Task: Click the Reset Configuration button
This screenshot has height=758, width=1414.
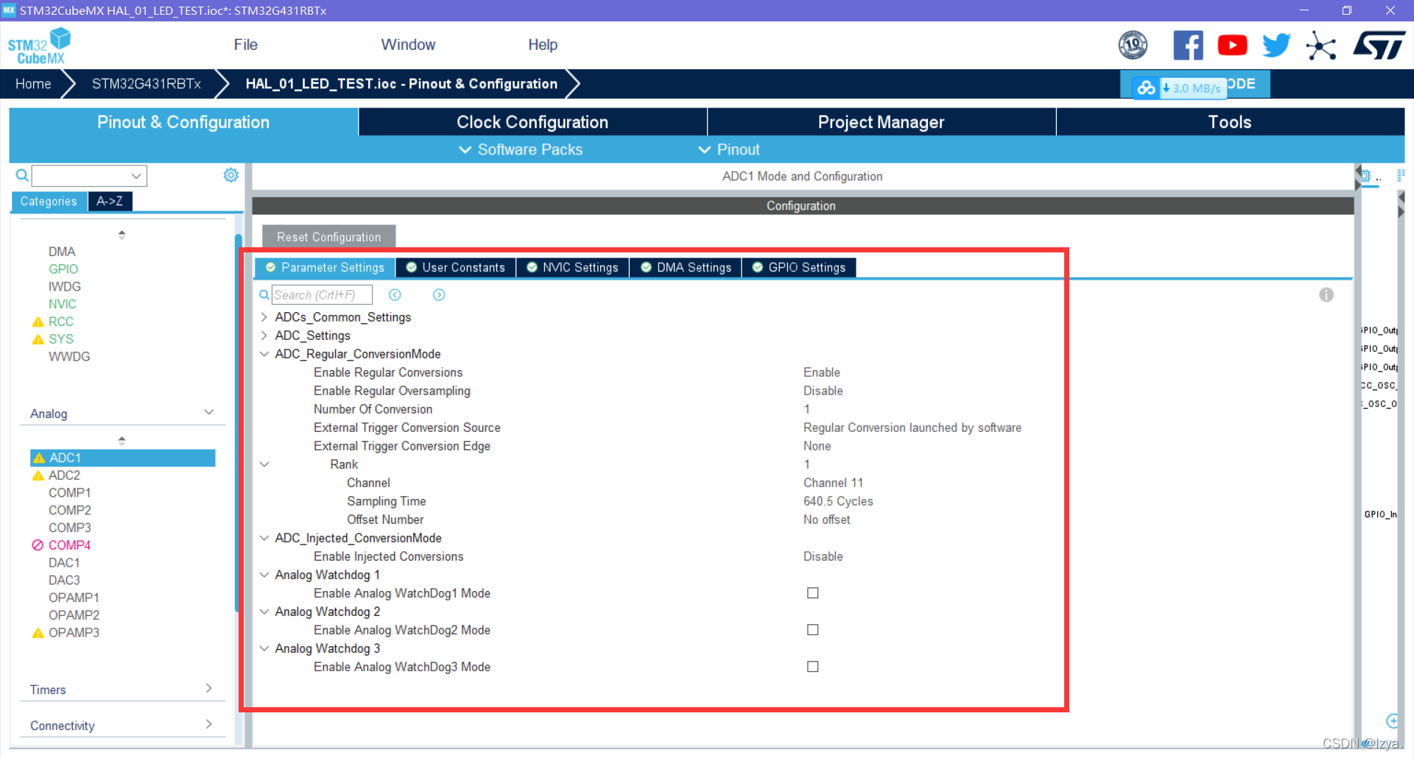Action: click(x=329, y=237)
